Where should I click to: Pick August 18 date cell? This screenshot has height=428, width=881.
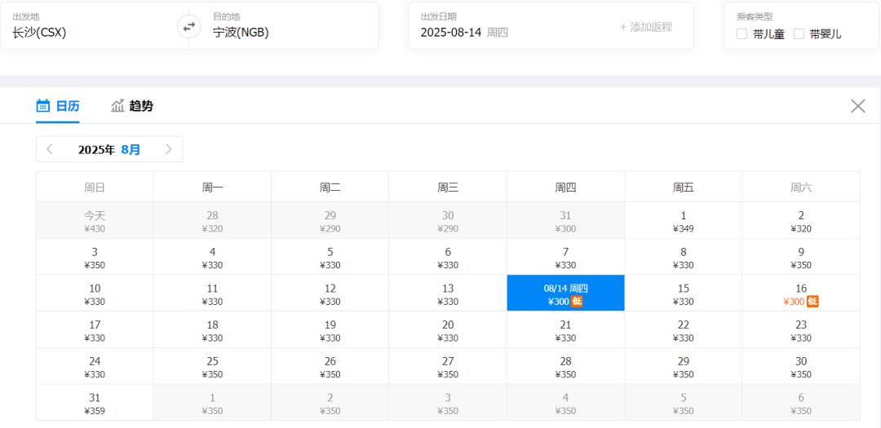tap(212, 329)
